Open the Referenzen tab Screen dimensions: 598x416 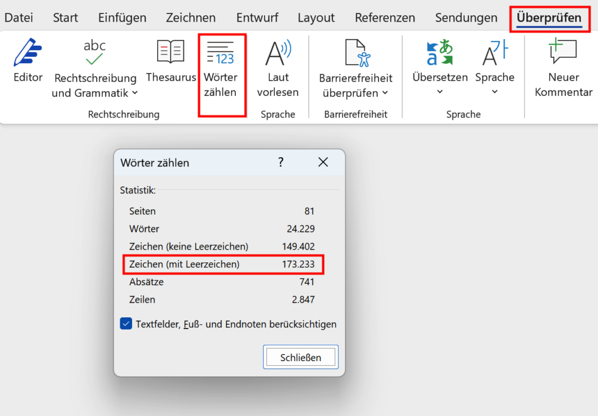click(385, 18)
